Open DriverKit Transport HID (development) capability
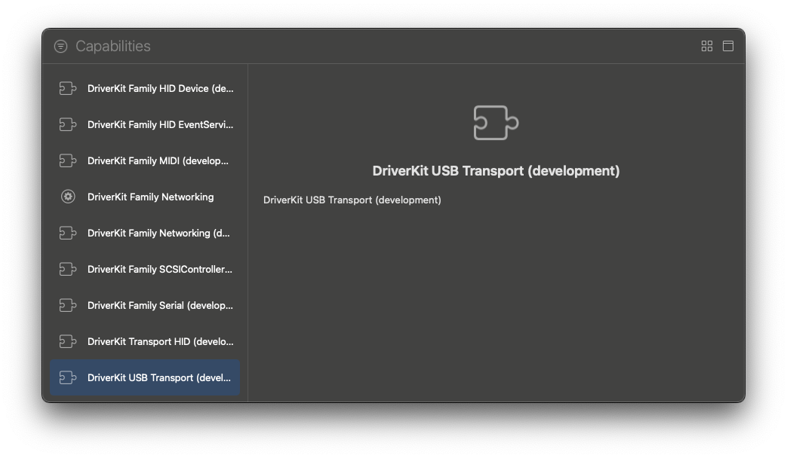 click(160, 342)
